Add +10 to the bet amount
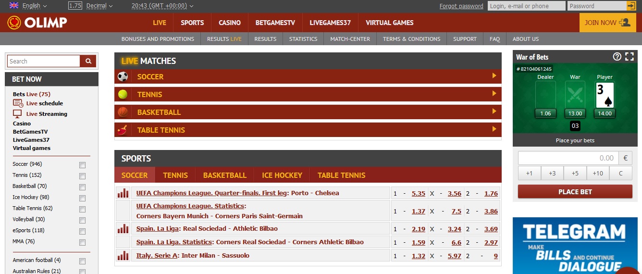 tap(598, 173)
